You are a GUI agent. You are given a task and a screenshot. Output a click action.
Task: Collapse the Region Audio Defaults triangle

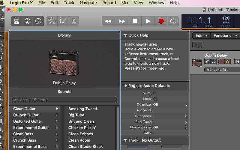(x=125, y=86)
